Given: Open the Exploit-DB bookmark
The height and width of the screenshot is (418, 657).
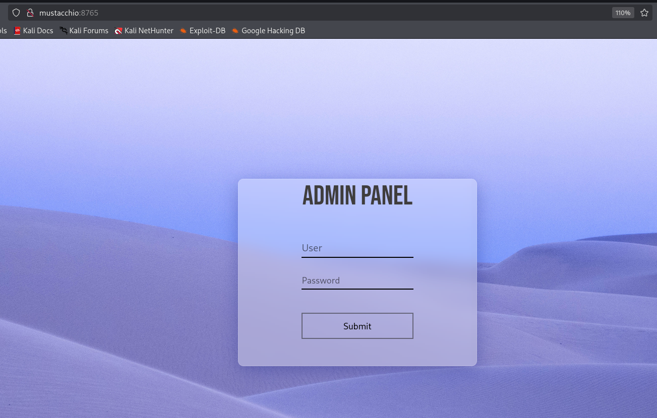Looking at the screenshot, I should click(x=207, y=31).
